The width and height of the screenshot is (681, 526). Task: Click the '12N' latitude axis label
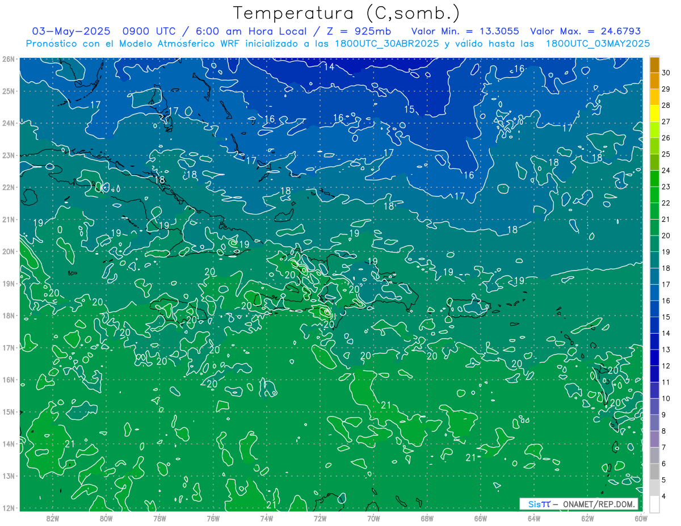point(9,508)
